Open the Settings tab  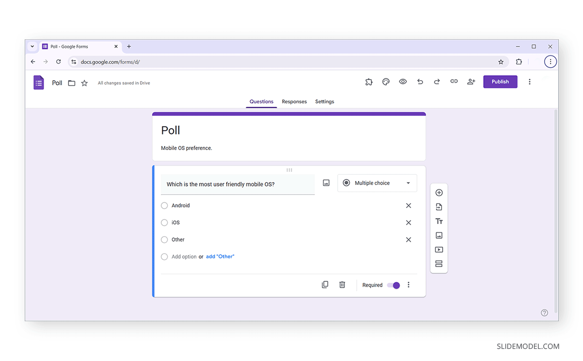coord(325,102)
